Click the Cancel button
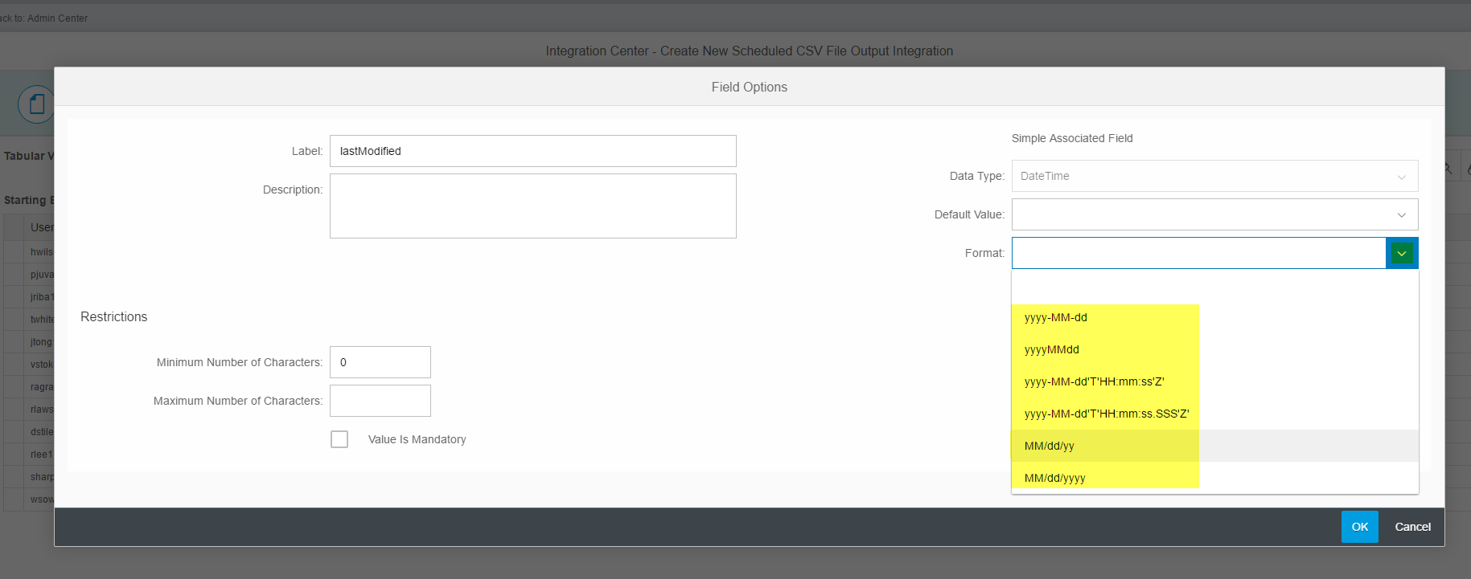 pos(1412,527)
